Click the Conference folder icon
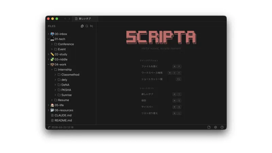 pos(56,44)
